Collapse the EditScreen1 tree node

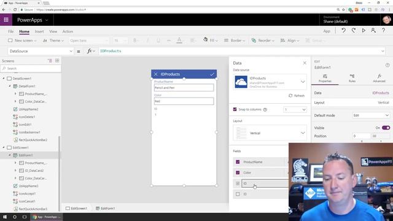(4, 147)
